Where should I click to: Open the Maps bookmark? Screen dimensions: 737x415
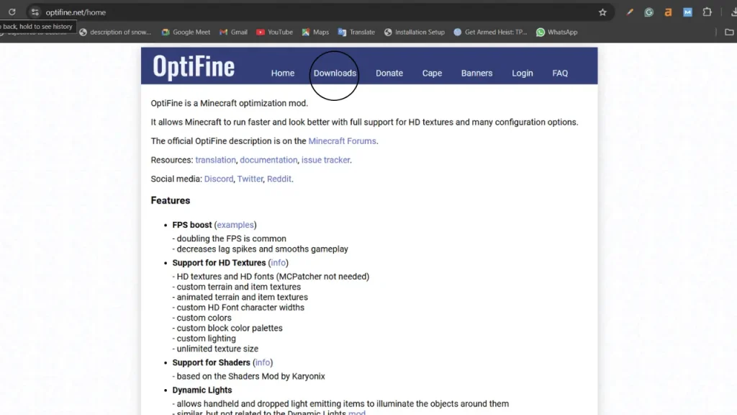click(x=315, y=32)
